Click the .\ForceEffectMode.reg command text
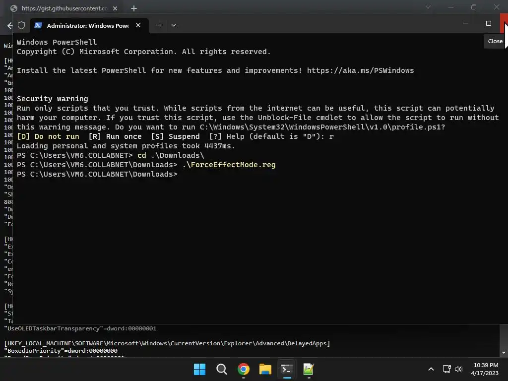 click(x=229, y=165)
